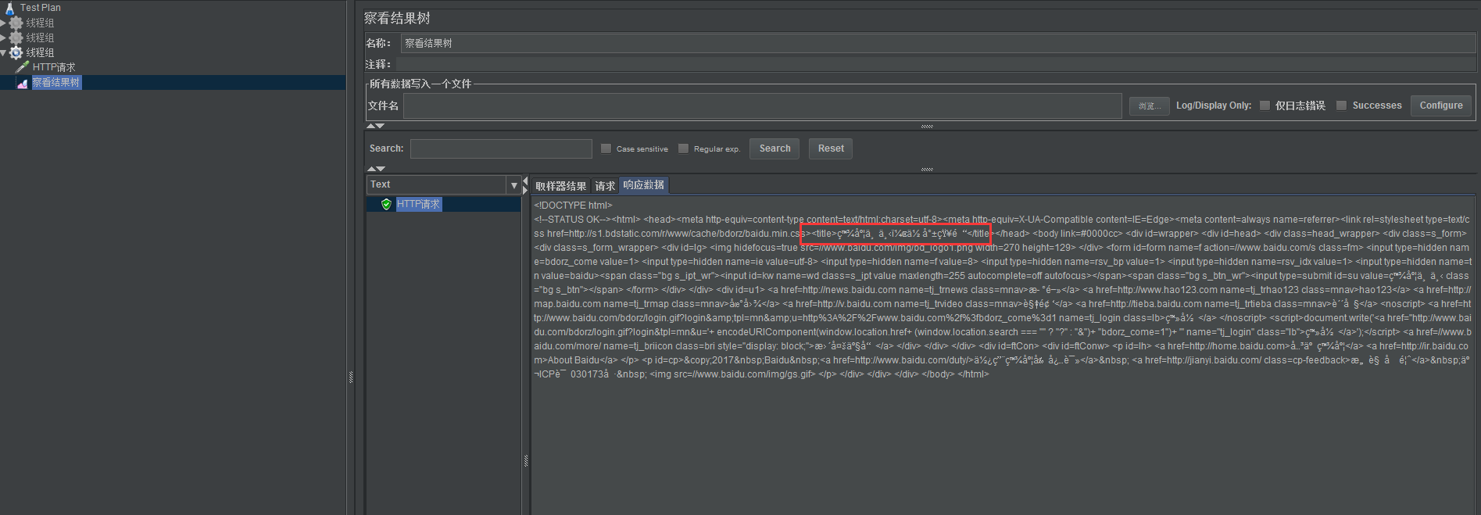Image resolution: width=1481 pixels, height=515 pixels.
Task: Click the down arrow below Search row
Action: click(380, 169)
